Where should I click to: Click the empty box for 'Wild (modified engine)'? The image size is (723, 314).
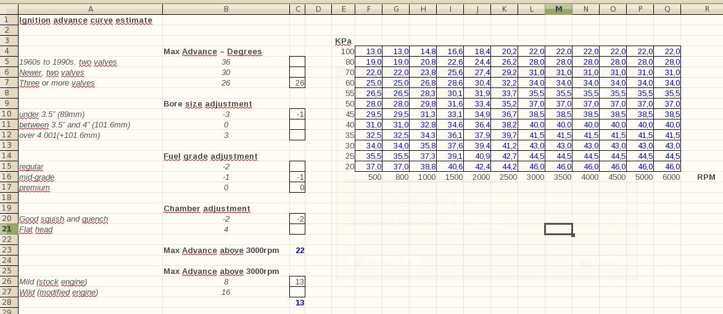pyautogui.click(x=297, y=292)
